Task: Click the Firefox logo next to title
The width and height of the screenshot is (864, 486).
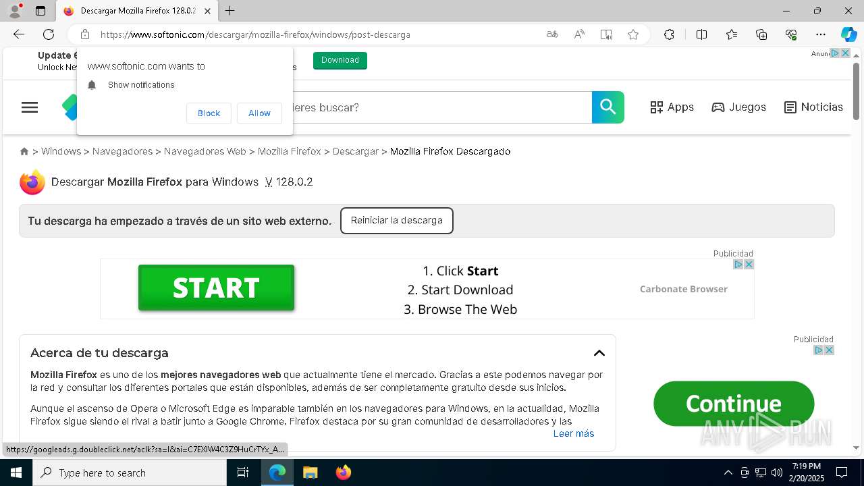Action: click(32, 182)
